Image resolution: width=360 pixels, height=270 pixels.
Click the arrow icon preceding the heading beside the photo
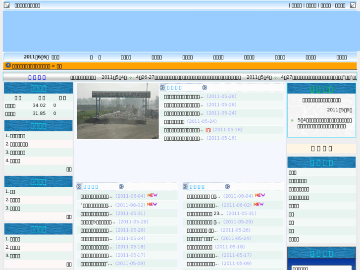point(162,88)
